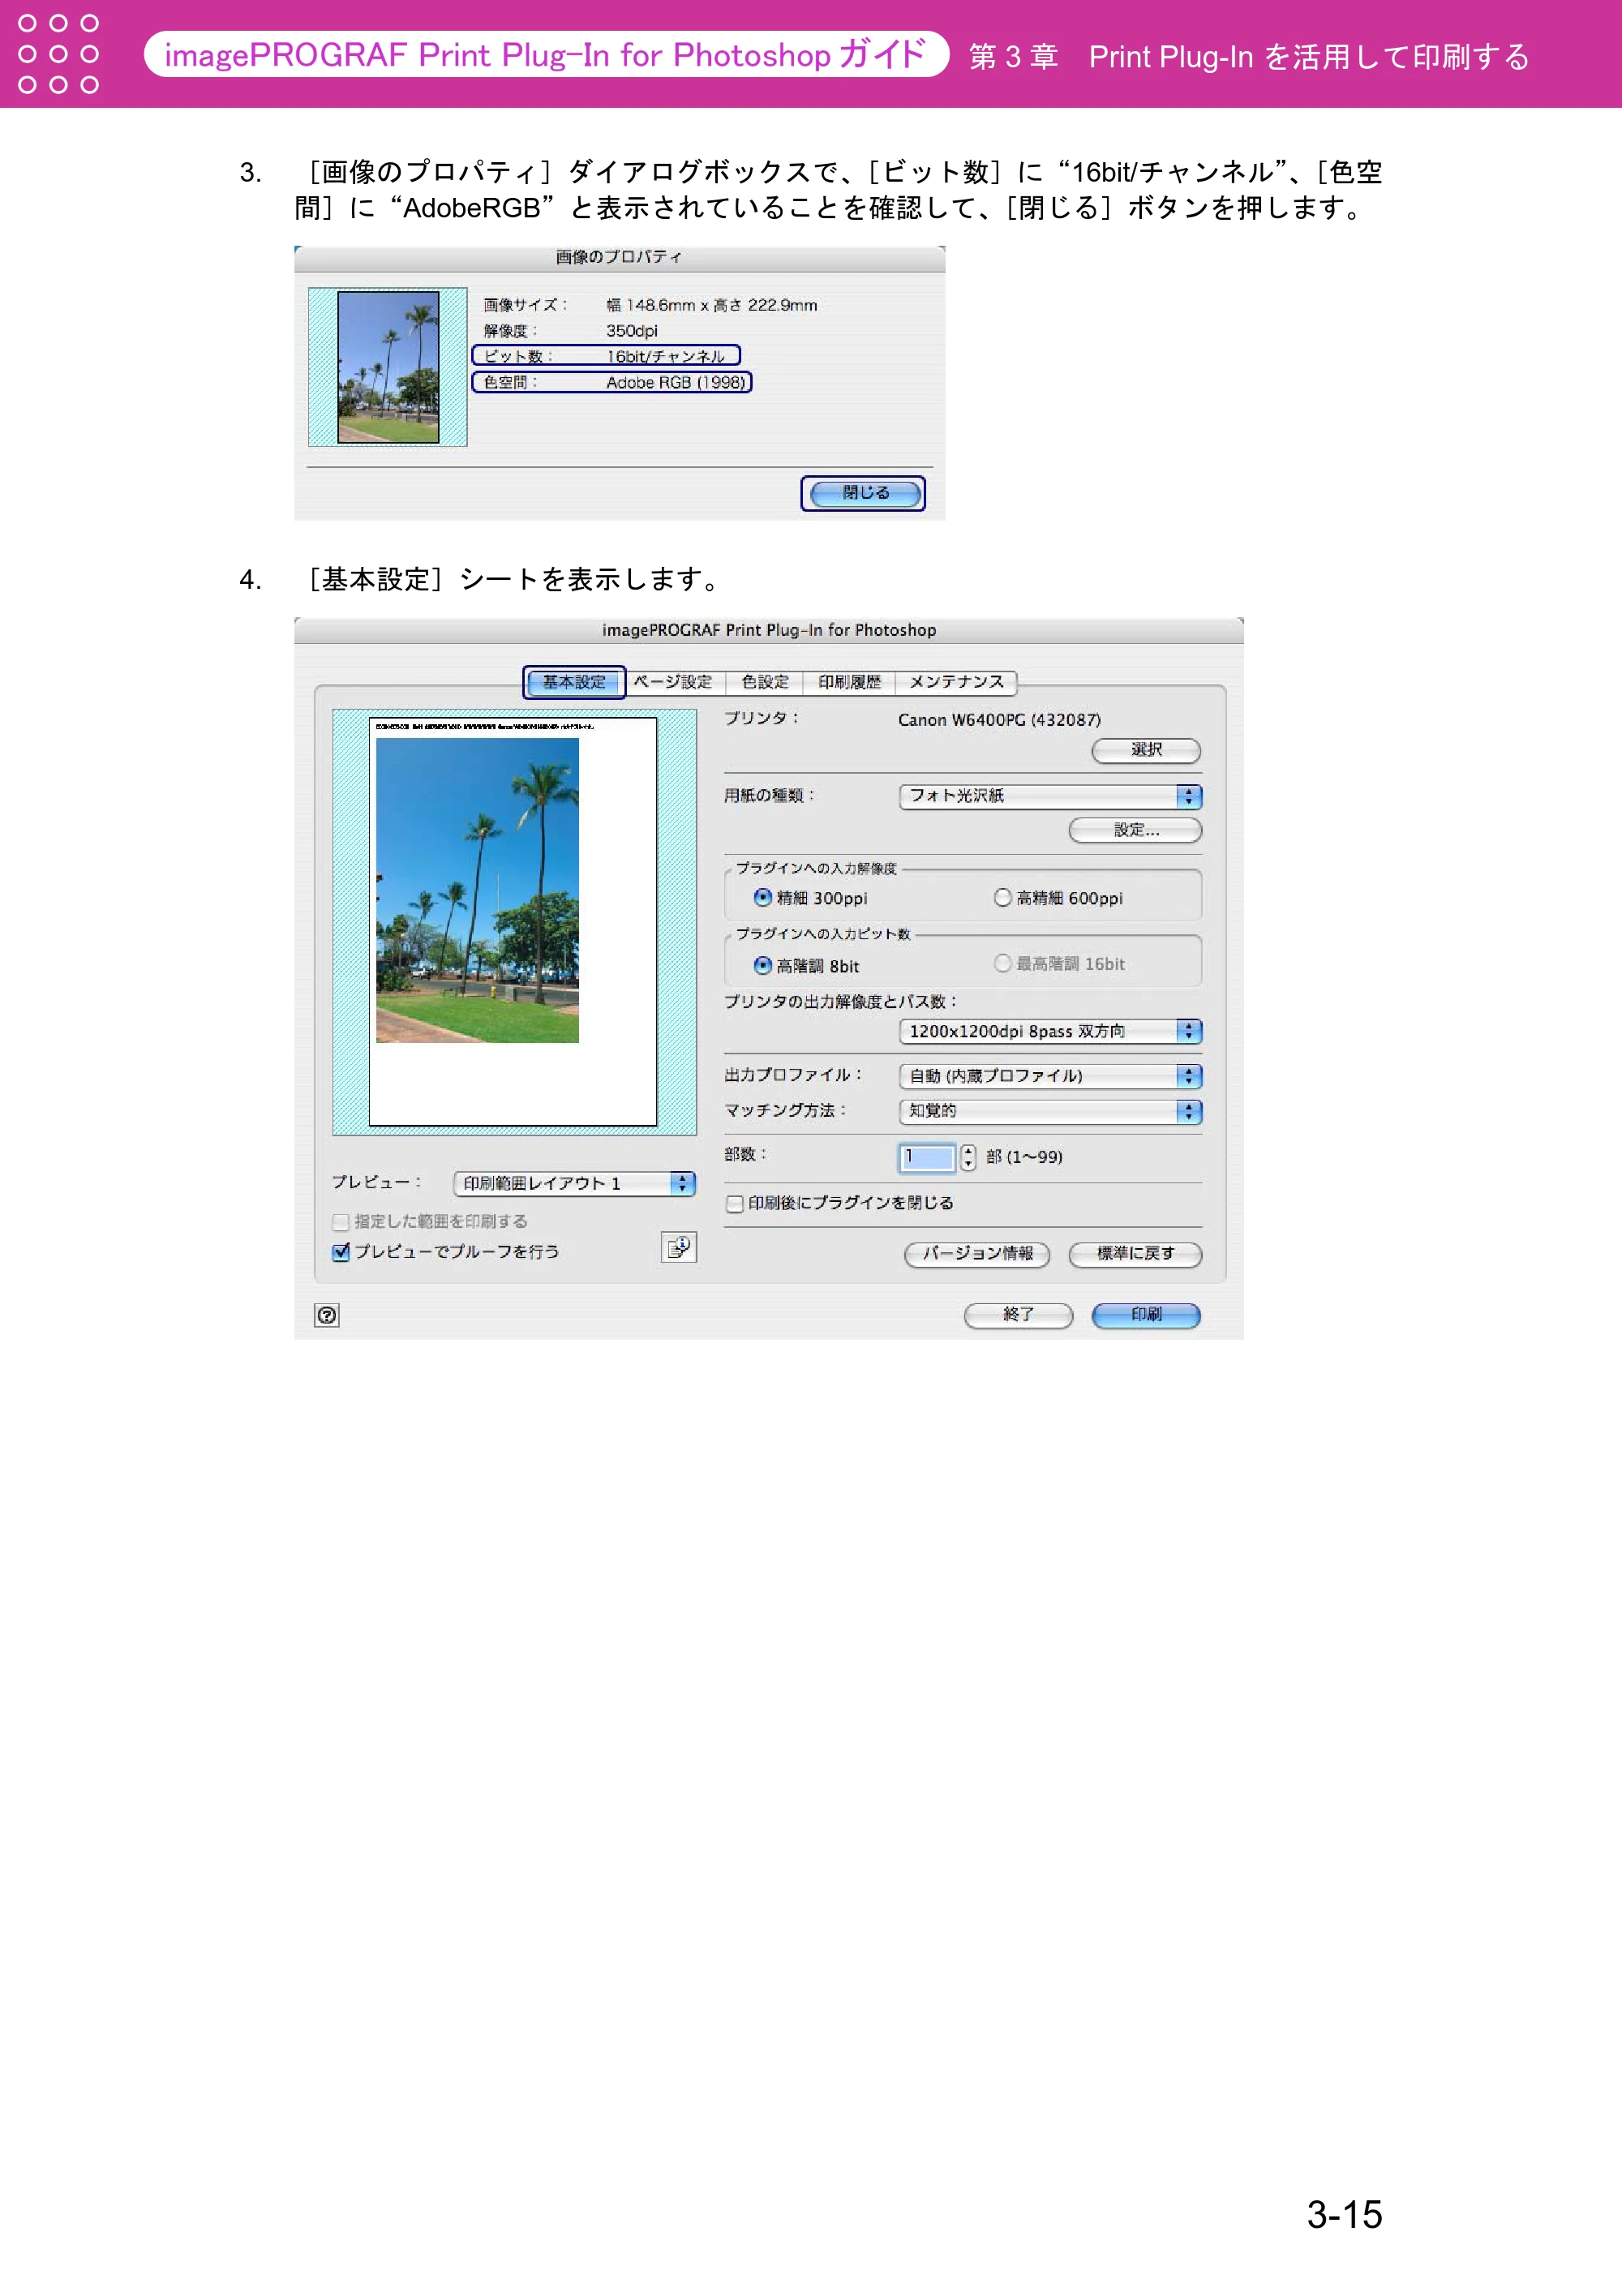Click the palm tree thumbnail in 画像のプロパティ
The image size is (1622, 2296).
click(x=388, y=367)
